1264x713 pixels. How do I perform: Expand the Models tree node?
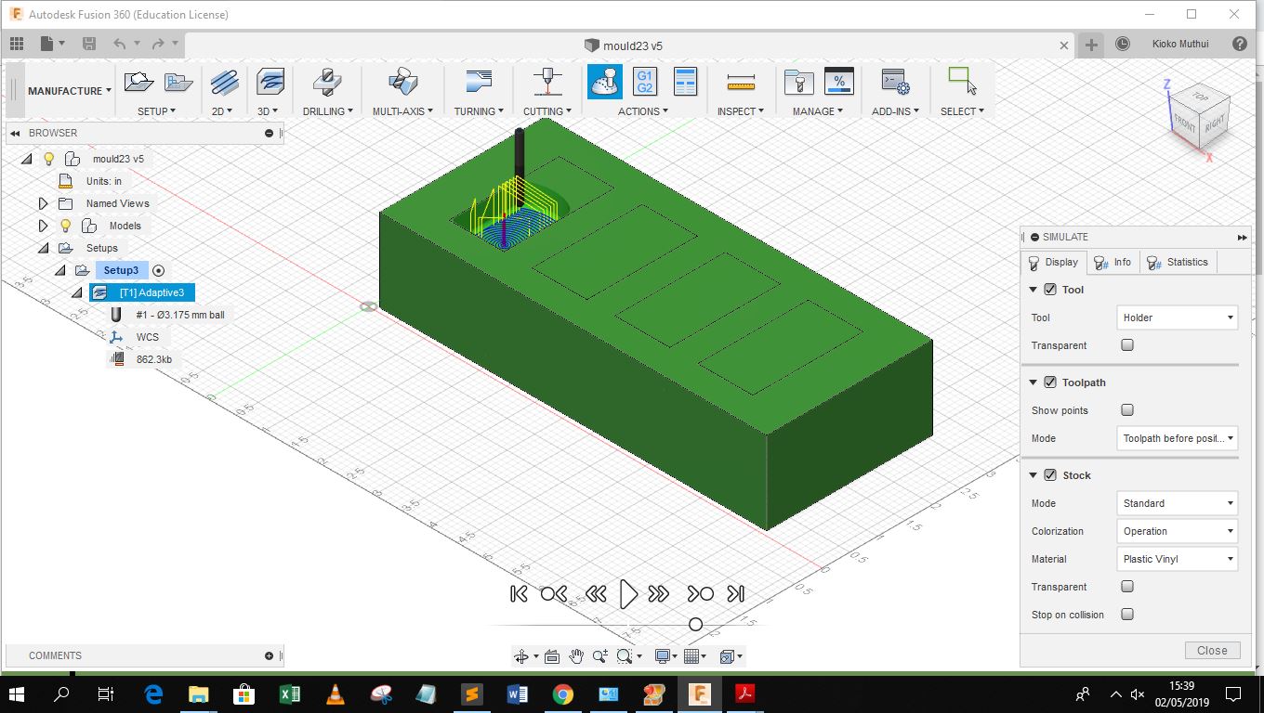pyautogui.click(x=43, y=226)
